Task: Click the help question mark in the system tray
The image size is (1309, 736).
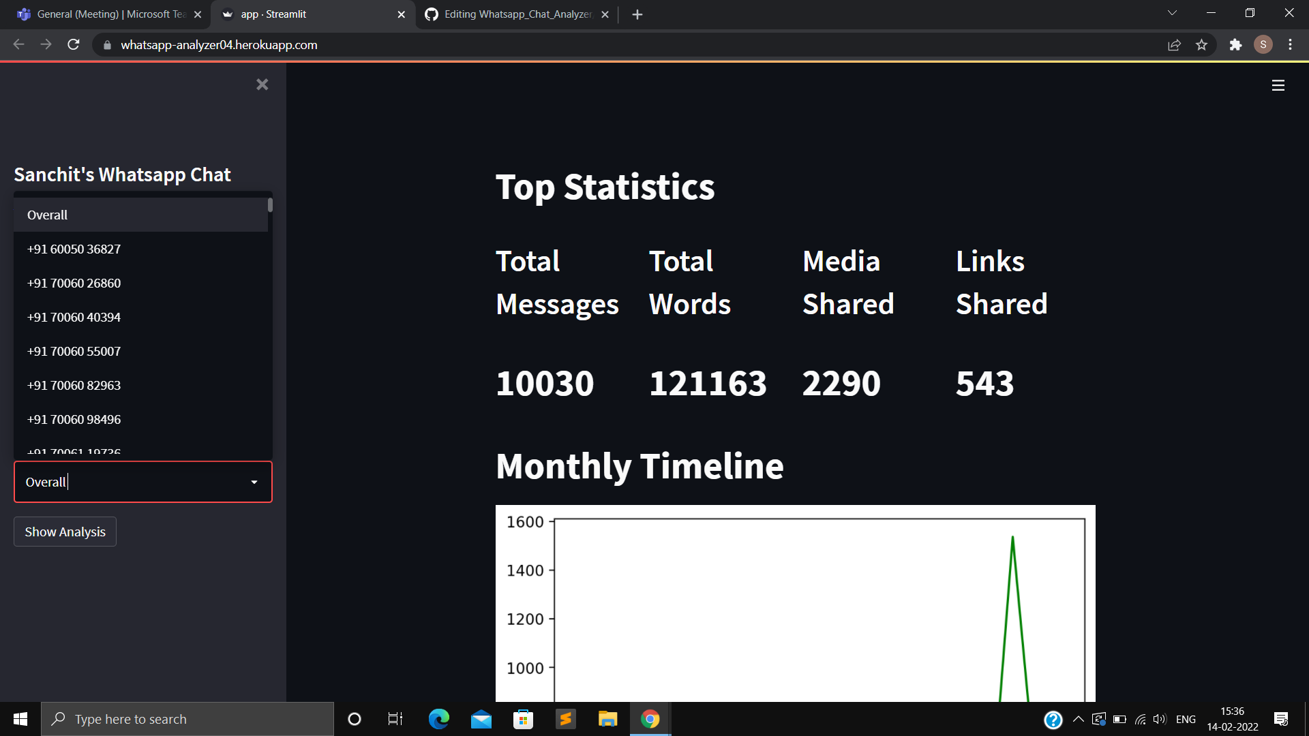Action: (x=1054, y=719)
